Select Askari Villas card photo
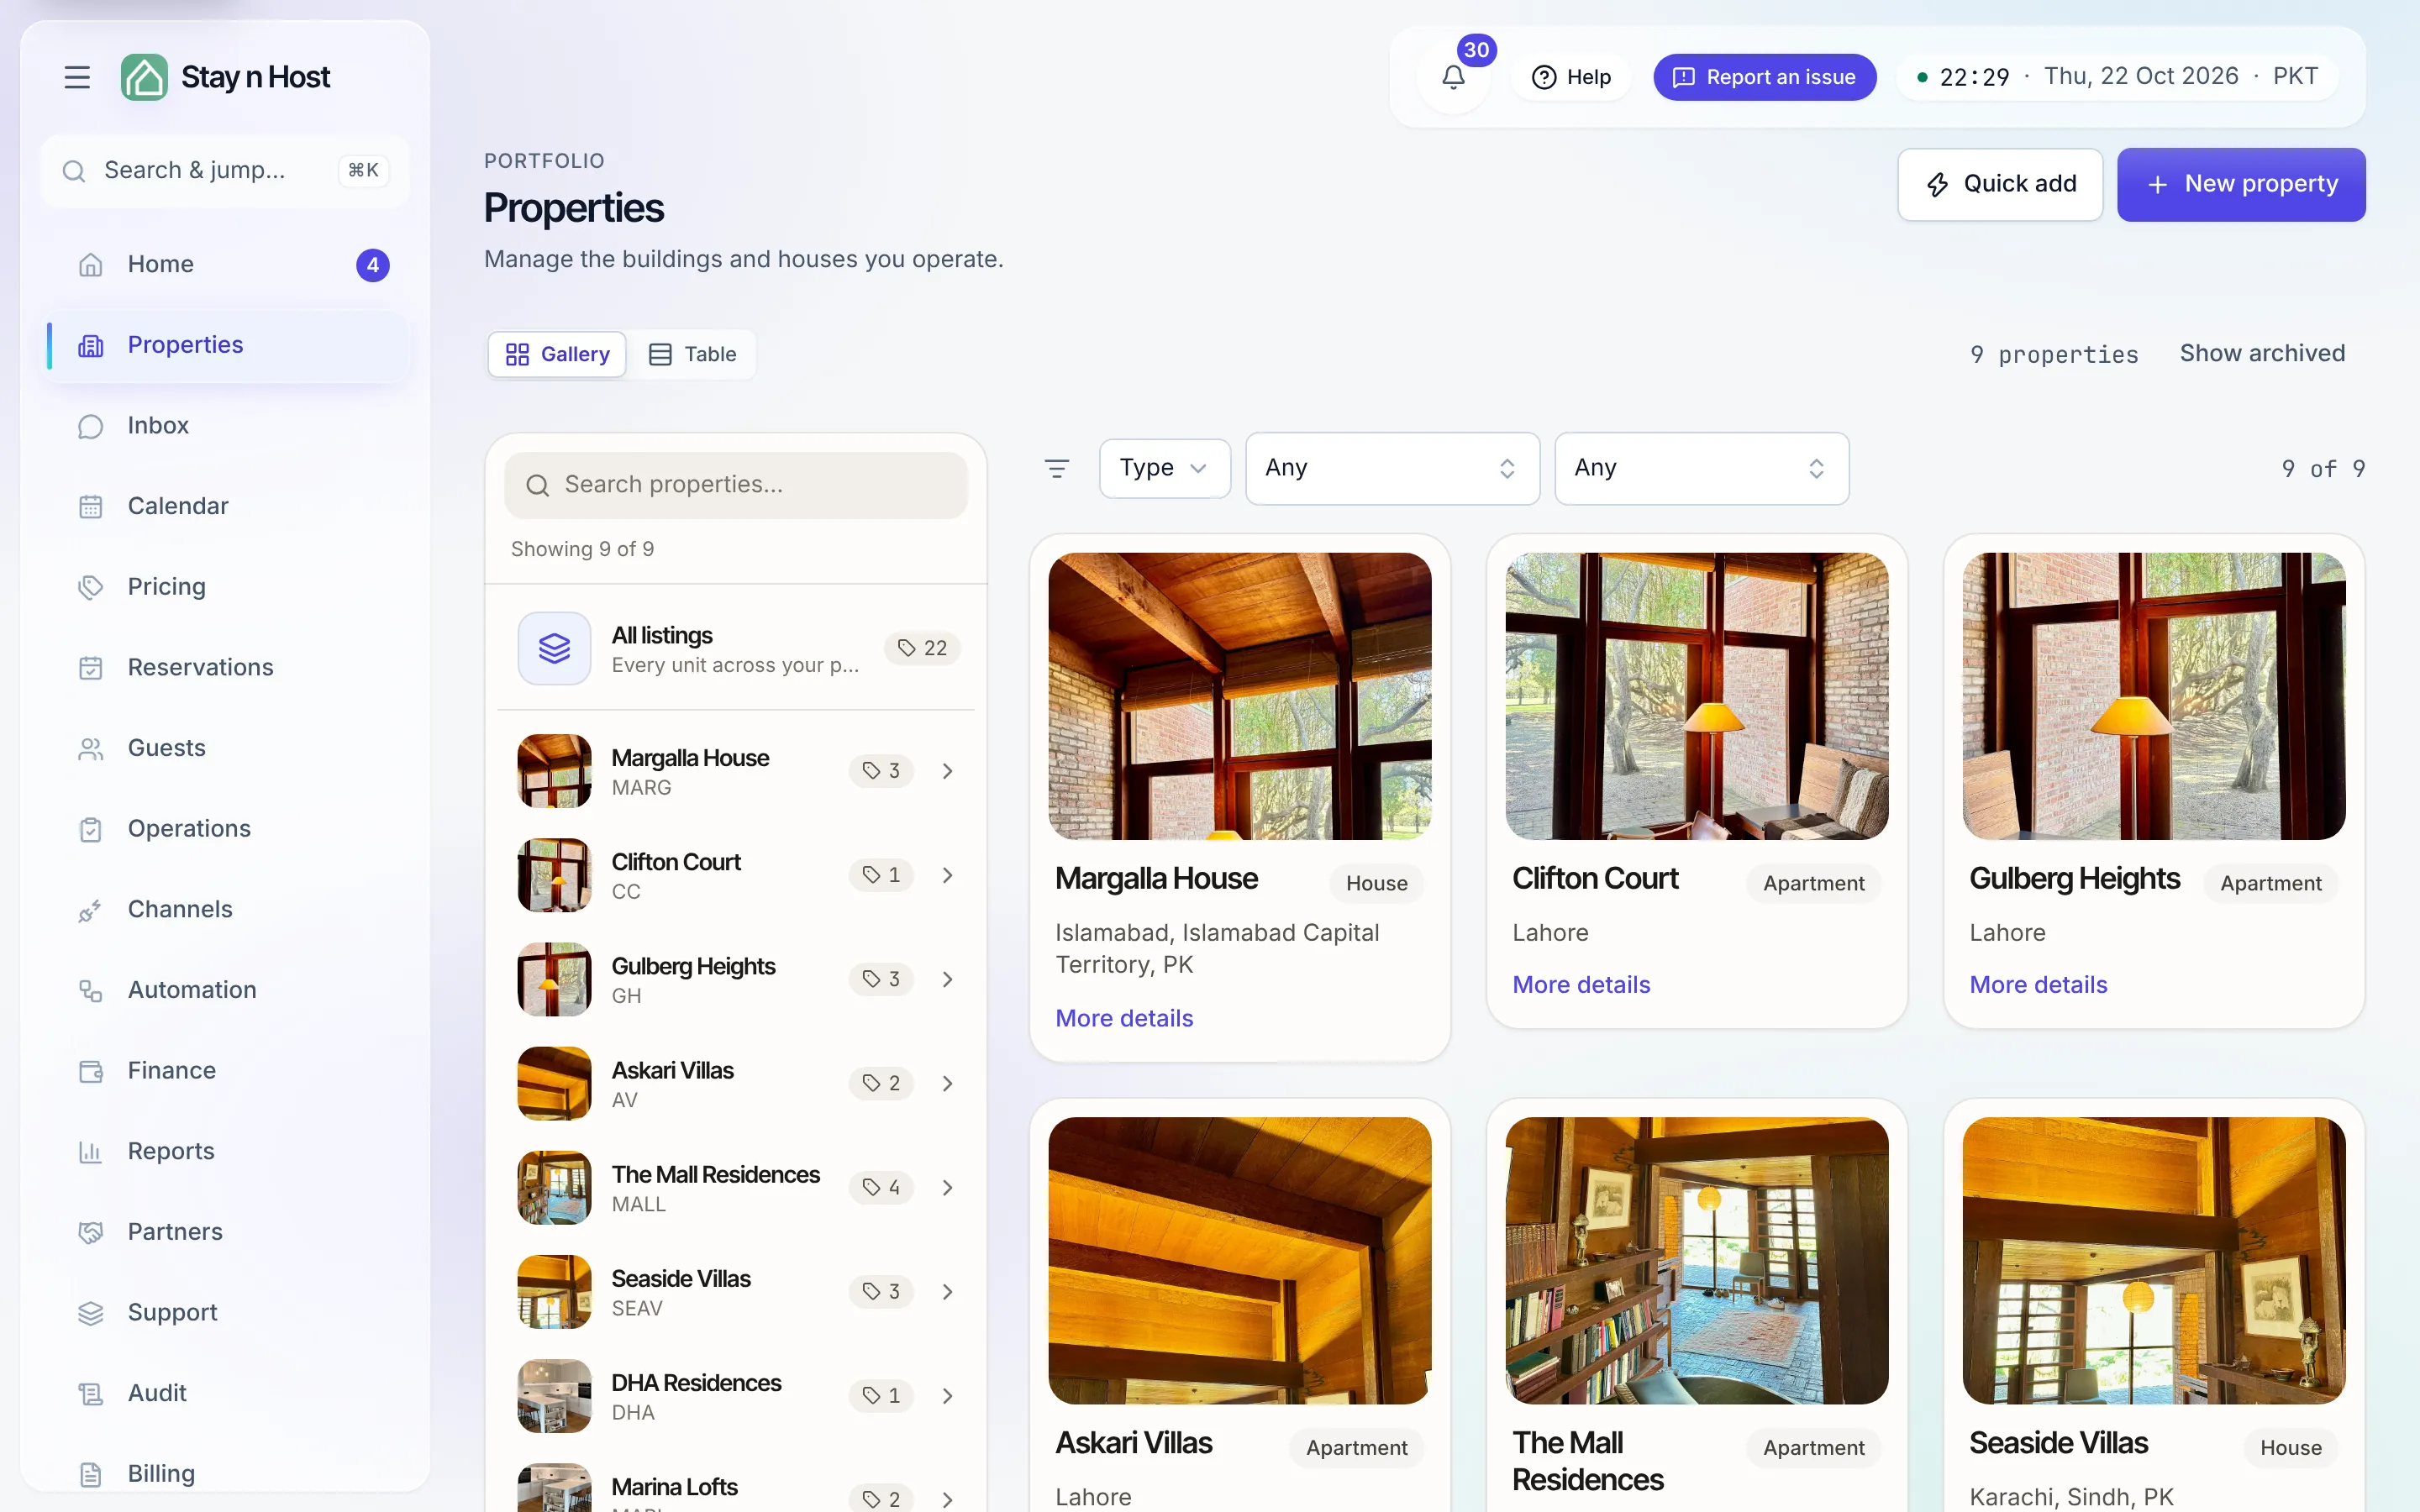The image size is (2420, 1512). pos(1239,1260)
